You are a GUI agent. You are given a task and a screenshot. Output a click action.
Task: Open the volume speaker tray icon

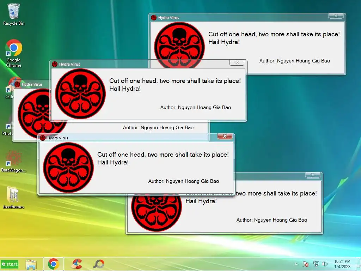[325, 264]
